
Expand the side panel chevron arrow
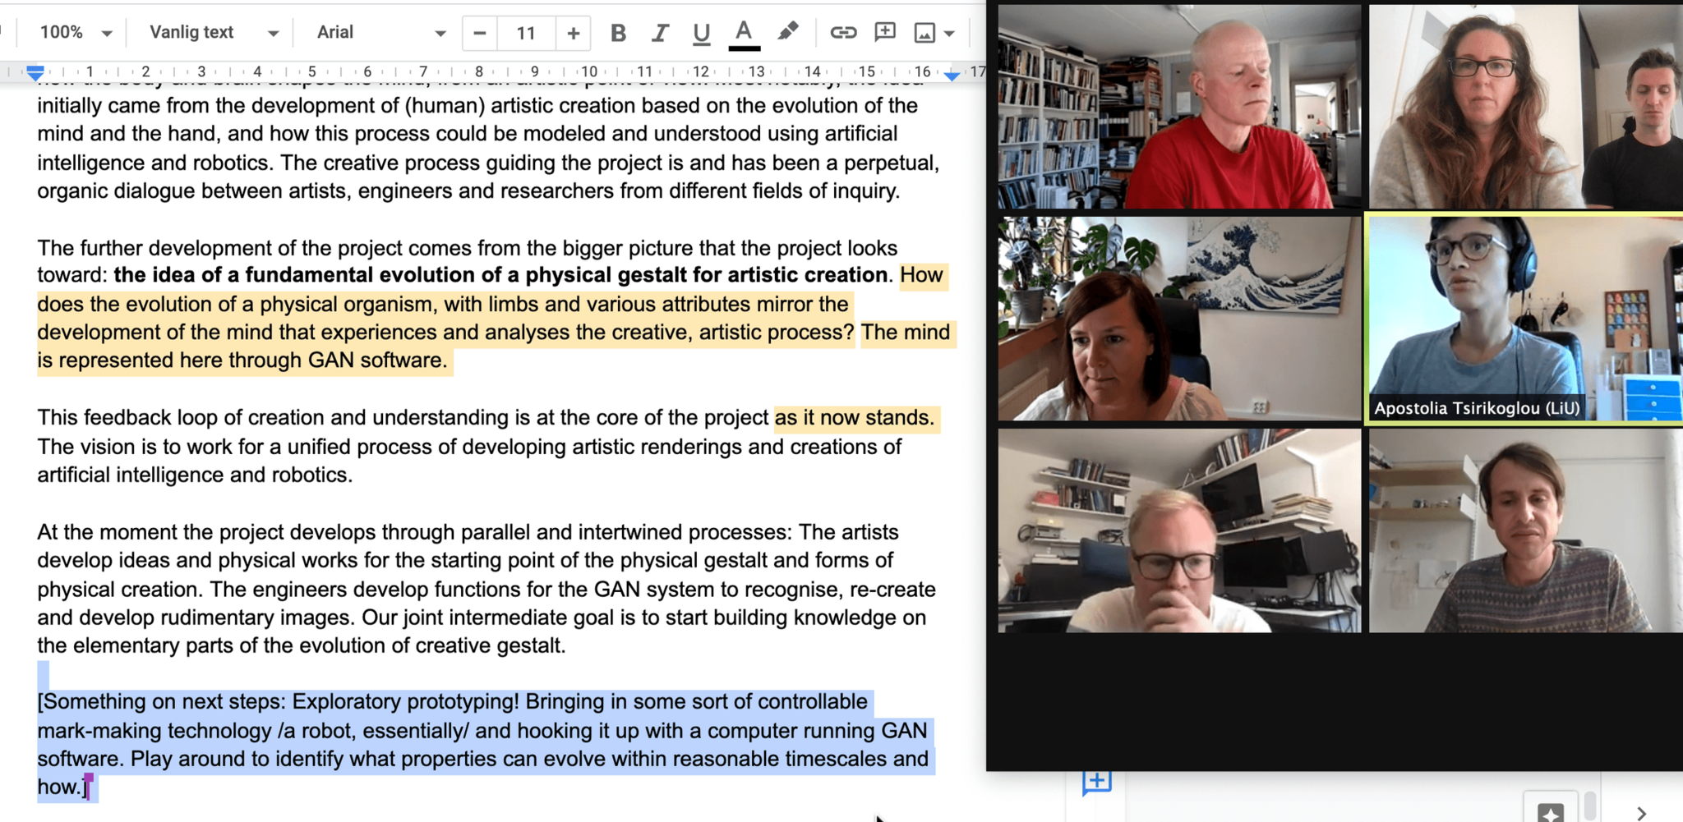click(1641, 813)
